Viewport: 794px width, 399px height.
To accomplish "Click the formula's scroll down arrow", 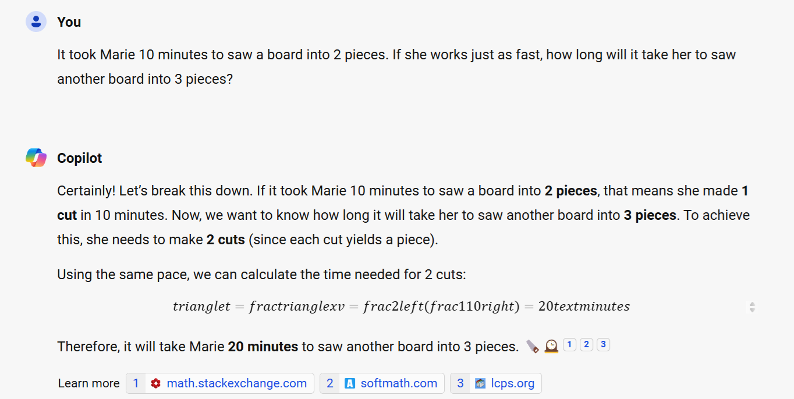I will 752,310.
